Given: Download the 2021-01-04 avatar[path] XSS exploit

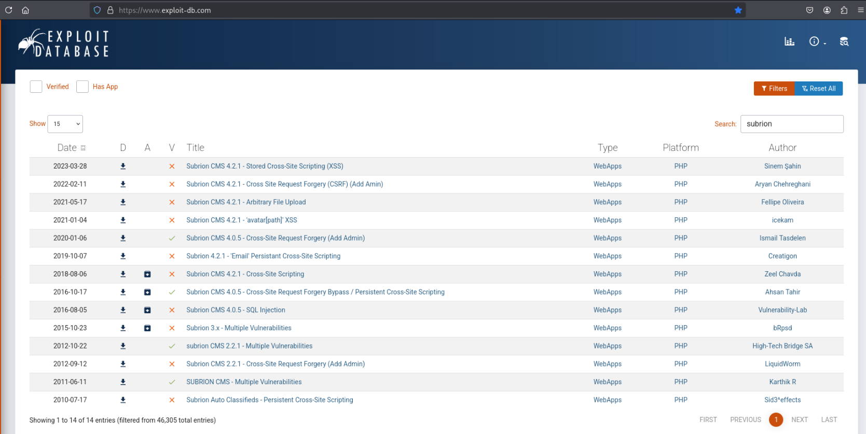Looking at the screenshot, I should (x=123, y=220).
